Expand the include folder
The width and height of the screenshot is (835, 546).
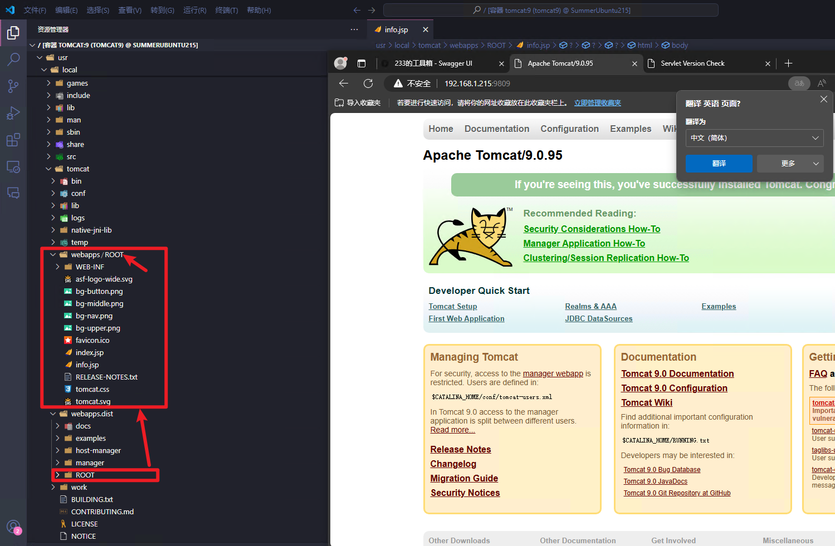[x=48, y=95]
